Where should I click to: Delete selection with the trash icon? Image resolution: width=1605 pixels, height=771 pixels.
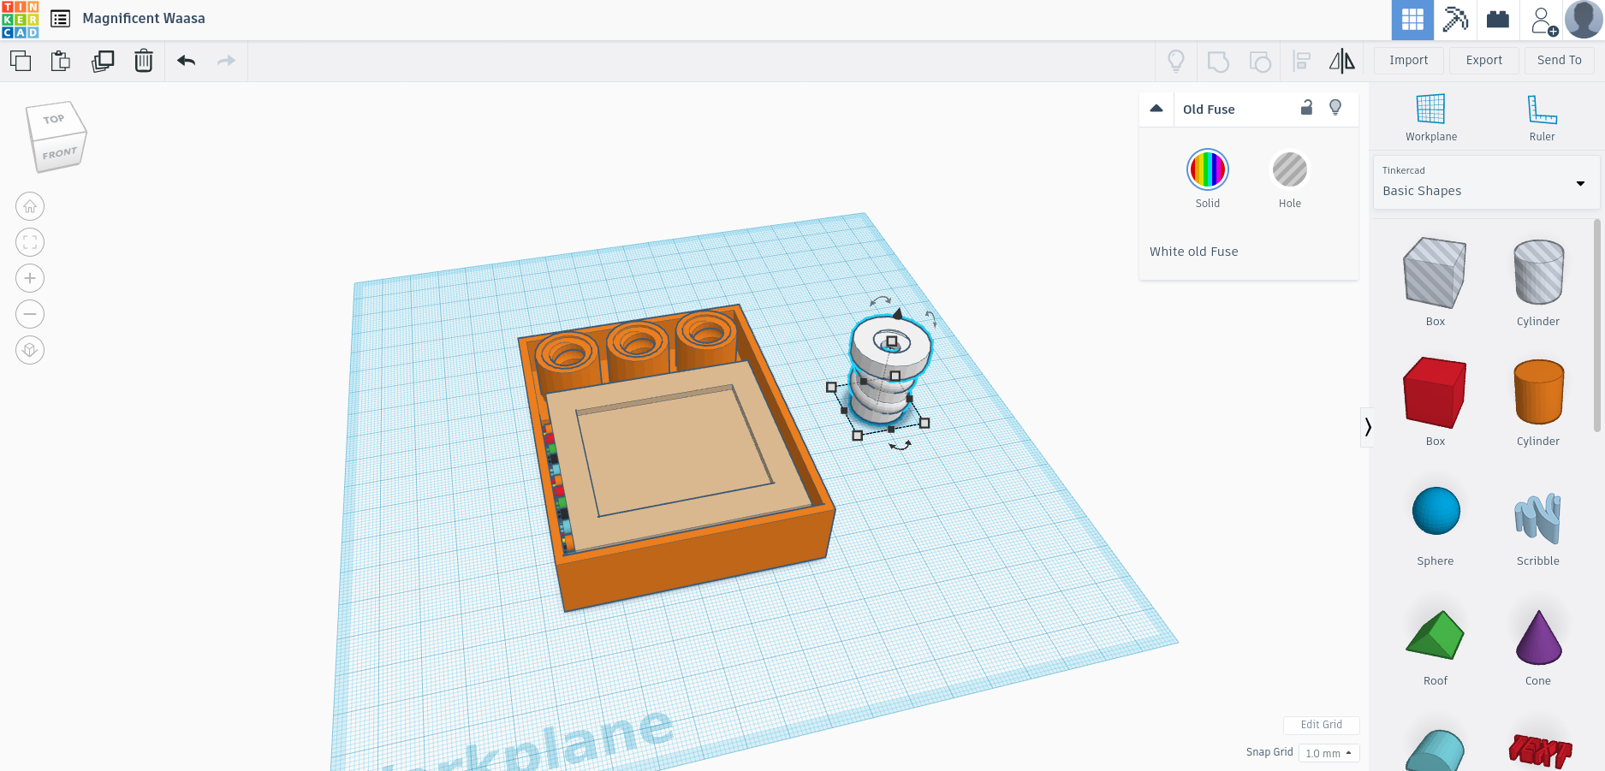144,61
